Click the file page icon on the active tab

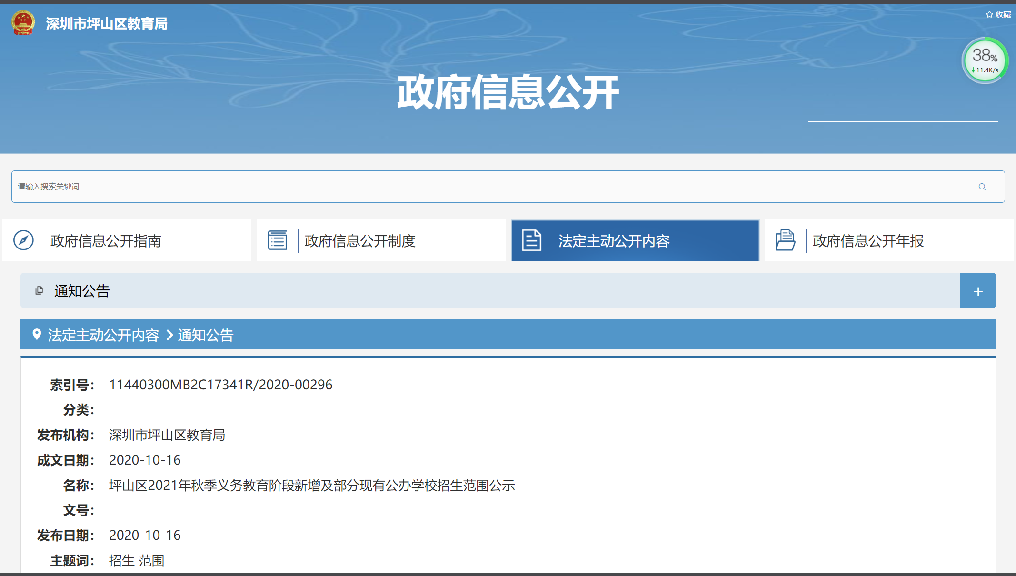coord(531,240)
